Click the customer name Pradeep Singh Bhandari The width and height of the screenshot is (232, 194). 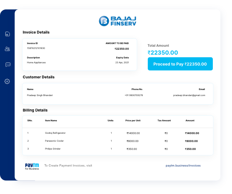[40, 95]
